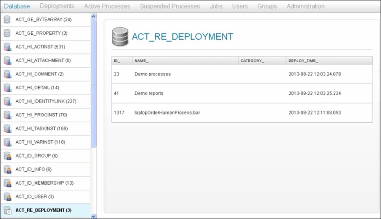Select ACT_GE_PROPERTY (3) table
The height and width of the screenshot is (219, 381).
click(45, 33)
